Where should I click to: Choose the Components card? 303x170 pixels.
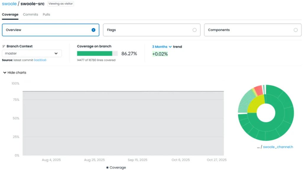point(253,30)
